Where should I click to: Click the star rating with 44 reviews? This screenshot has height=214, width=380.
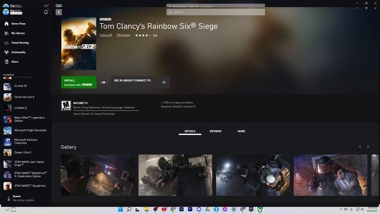tap(147, 36)
